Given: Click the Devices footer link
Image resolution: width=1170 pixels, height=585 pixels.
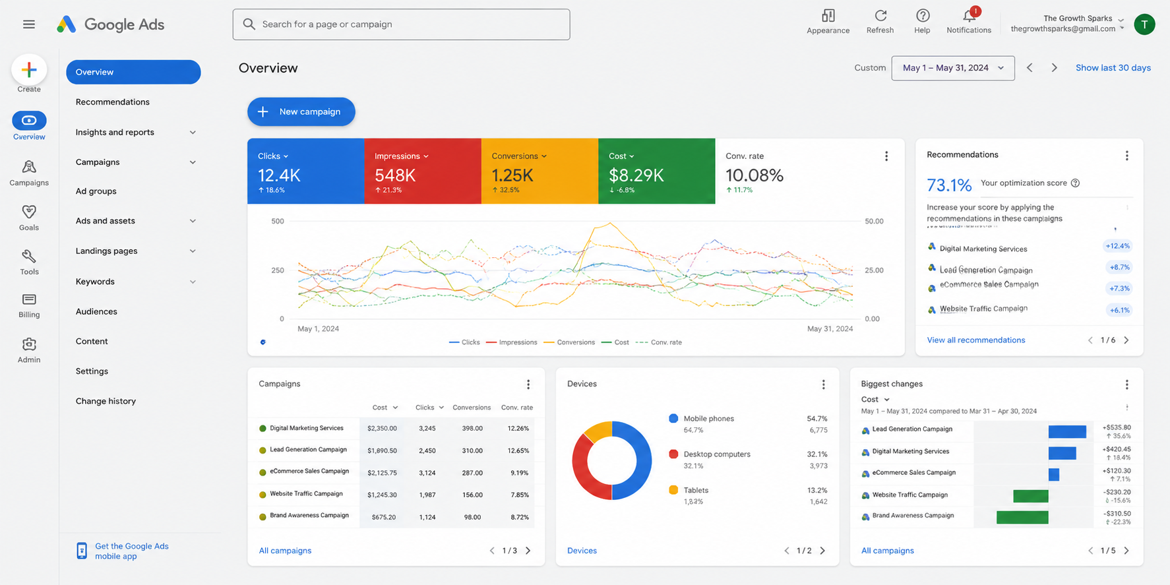Looking at the screenshot, I should [x=582, y=551].
